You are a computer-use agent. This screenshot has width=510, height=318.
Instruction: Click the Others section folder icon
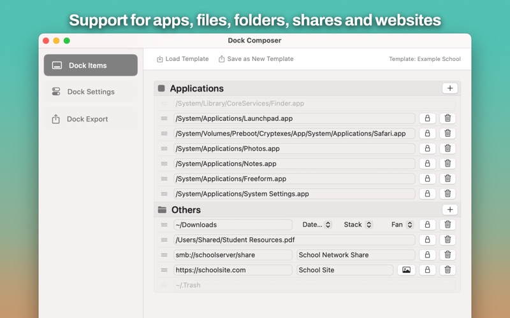click(x=162, y=210)
